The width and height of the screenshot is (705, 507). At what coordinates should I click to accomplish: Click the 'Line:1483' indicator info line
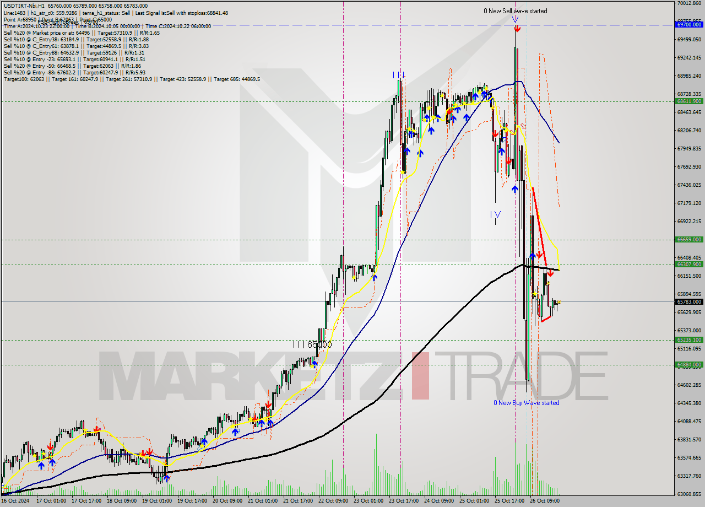(116, 13)
